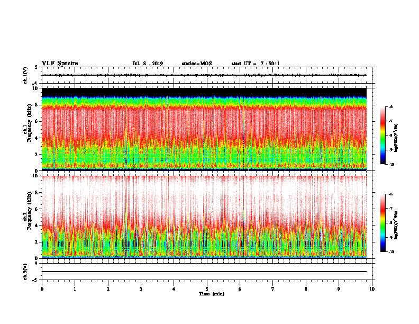The image size is (419, 324).
Task: Click the ch.2 colorbar "log(PSD)(V²/Hz)" label
Action: [x=396, y=225]
